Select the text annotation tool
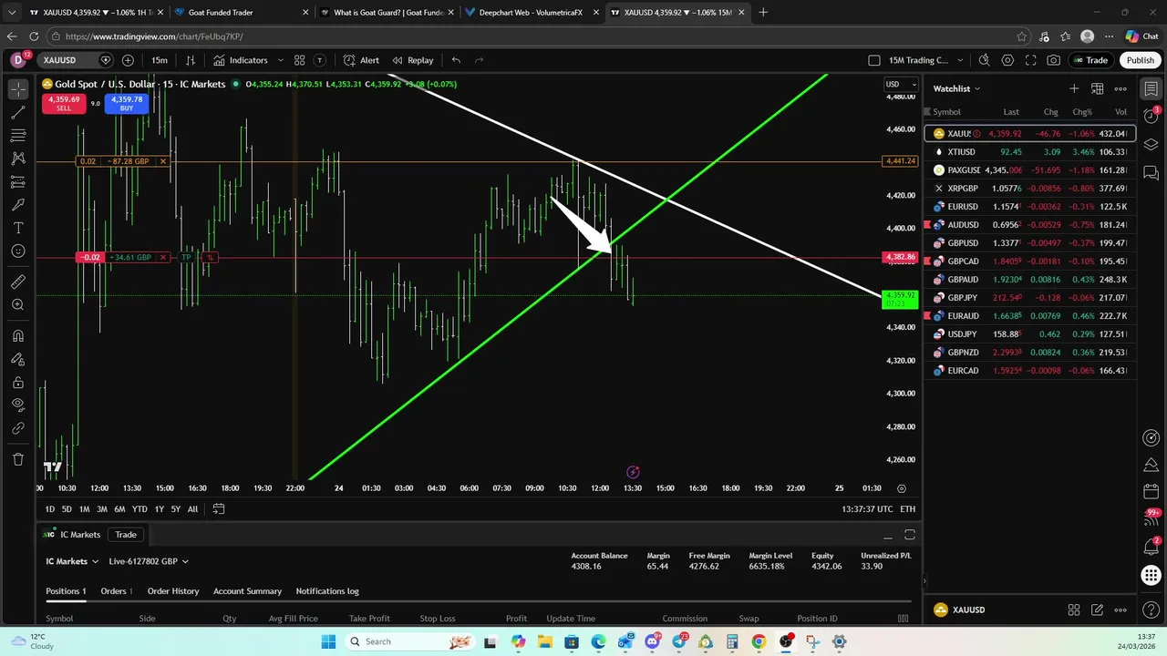1167x656 pixels. coord(18,228)
